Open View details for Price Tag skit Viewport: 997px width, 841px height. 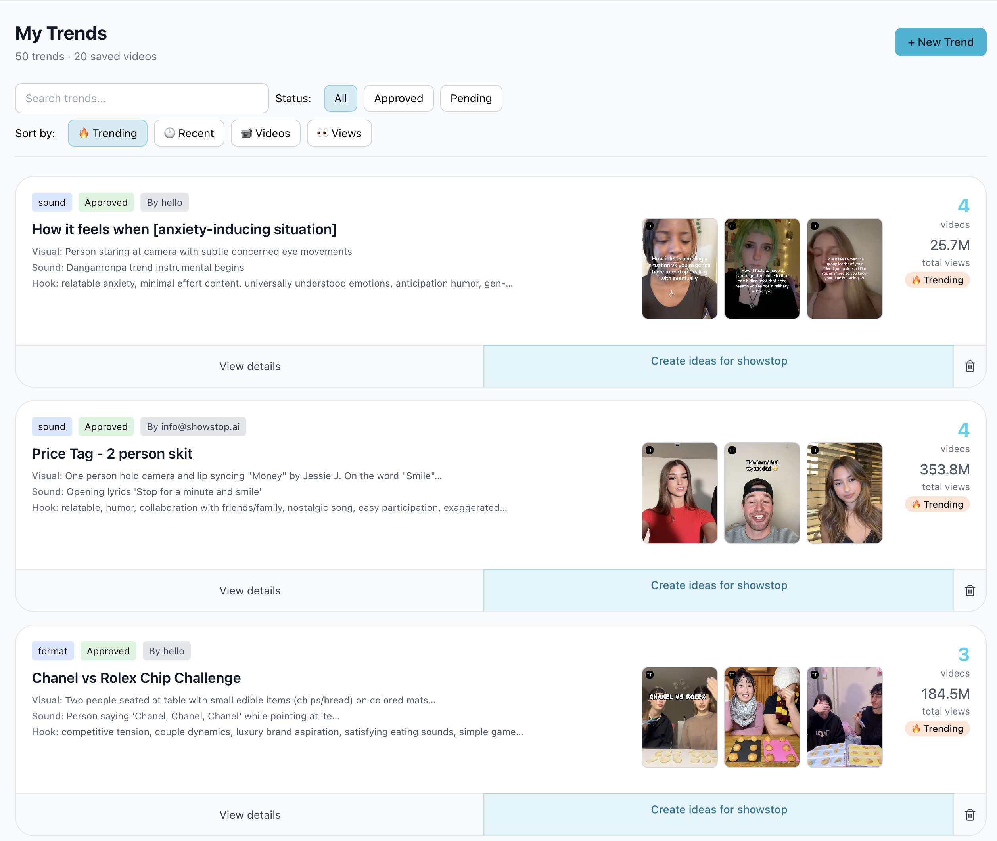click(x=249, y=590)
